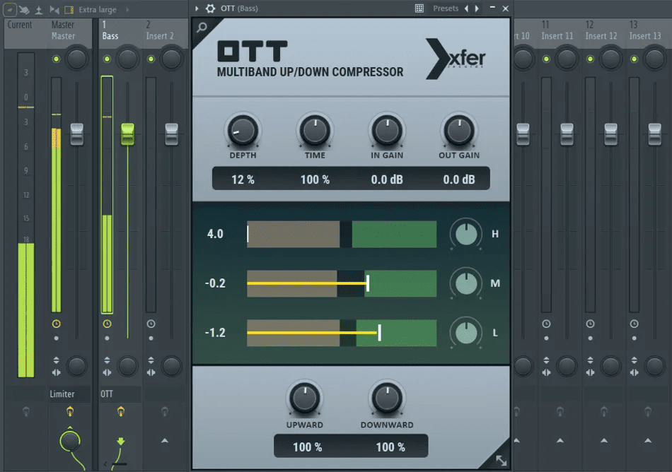The width and height of the screenshot is (672, 472).
Task: Open the Extra large mixer layout dropdown
Action: point(98,10)
